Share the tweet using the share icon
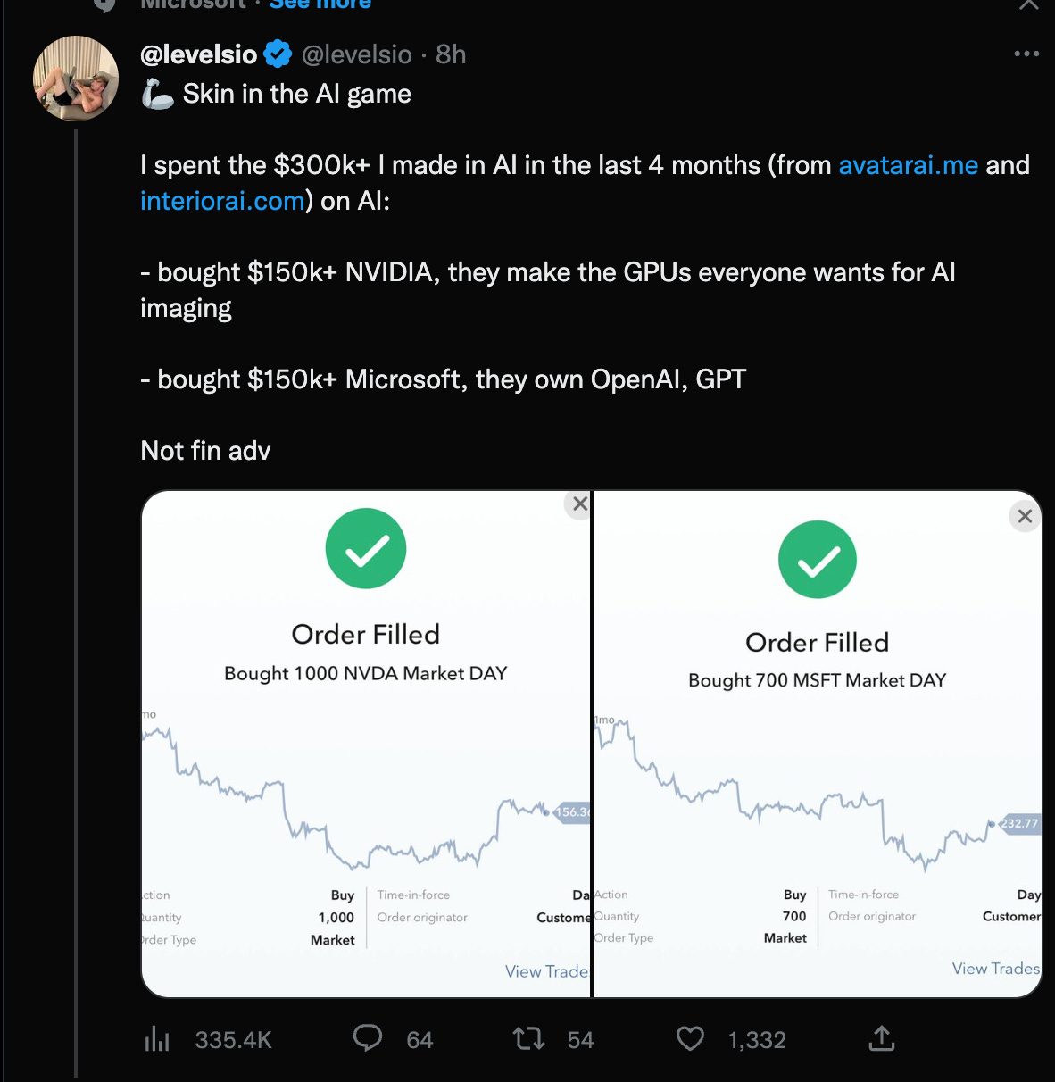 (x=881, y=1038)
